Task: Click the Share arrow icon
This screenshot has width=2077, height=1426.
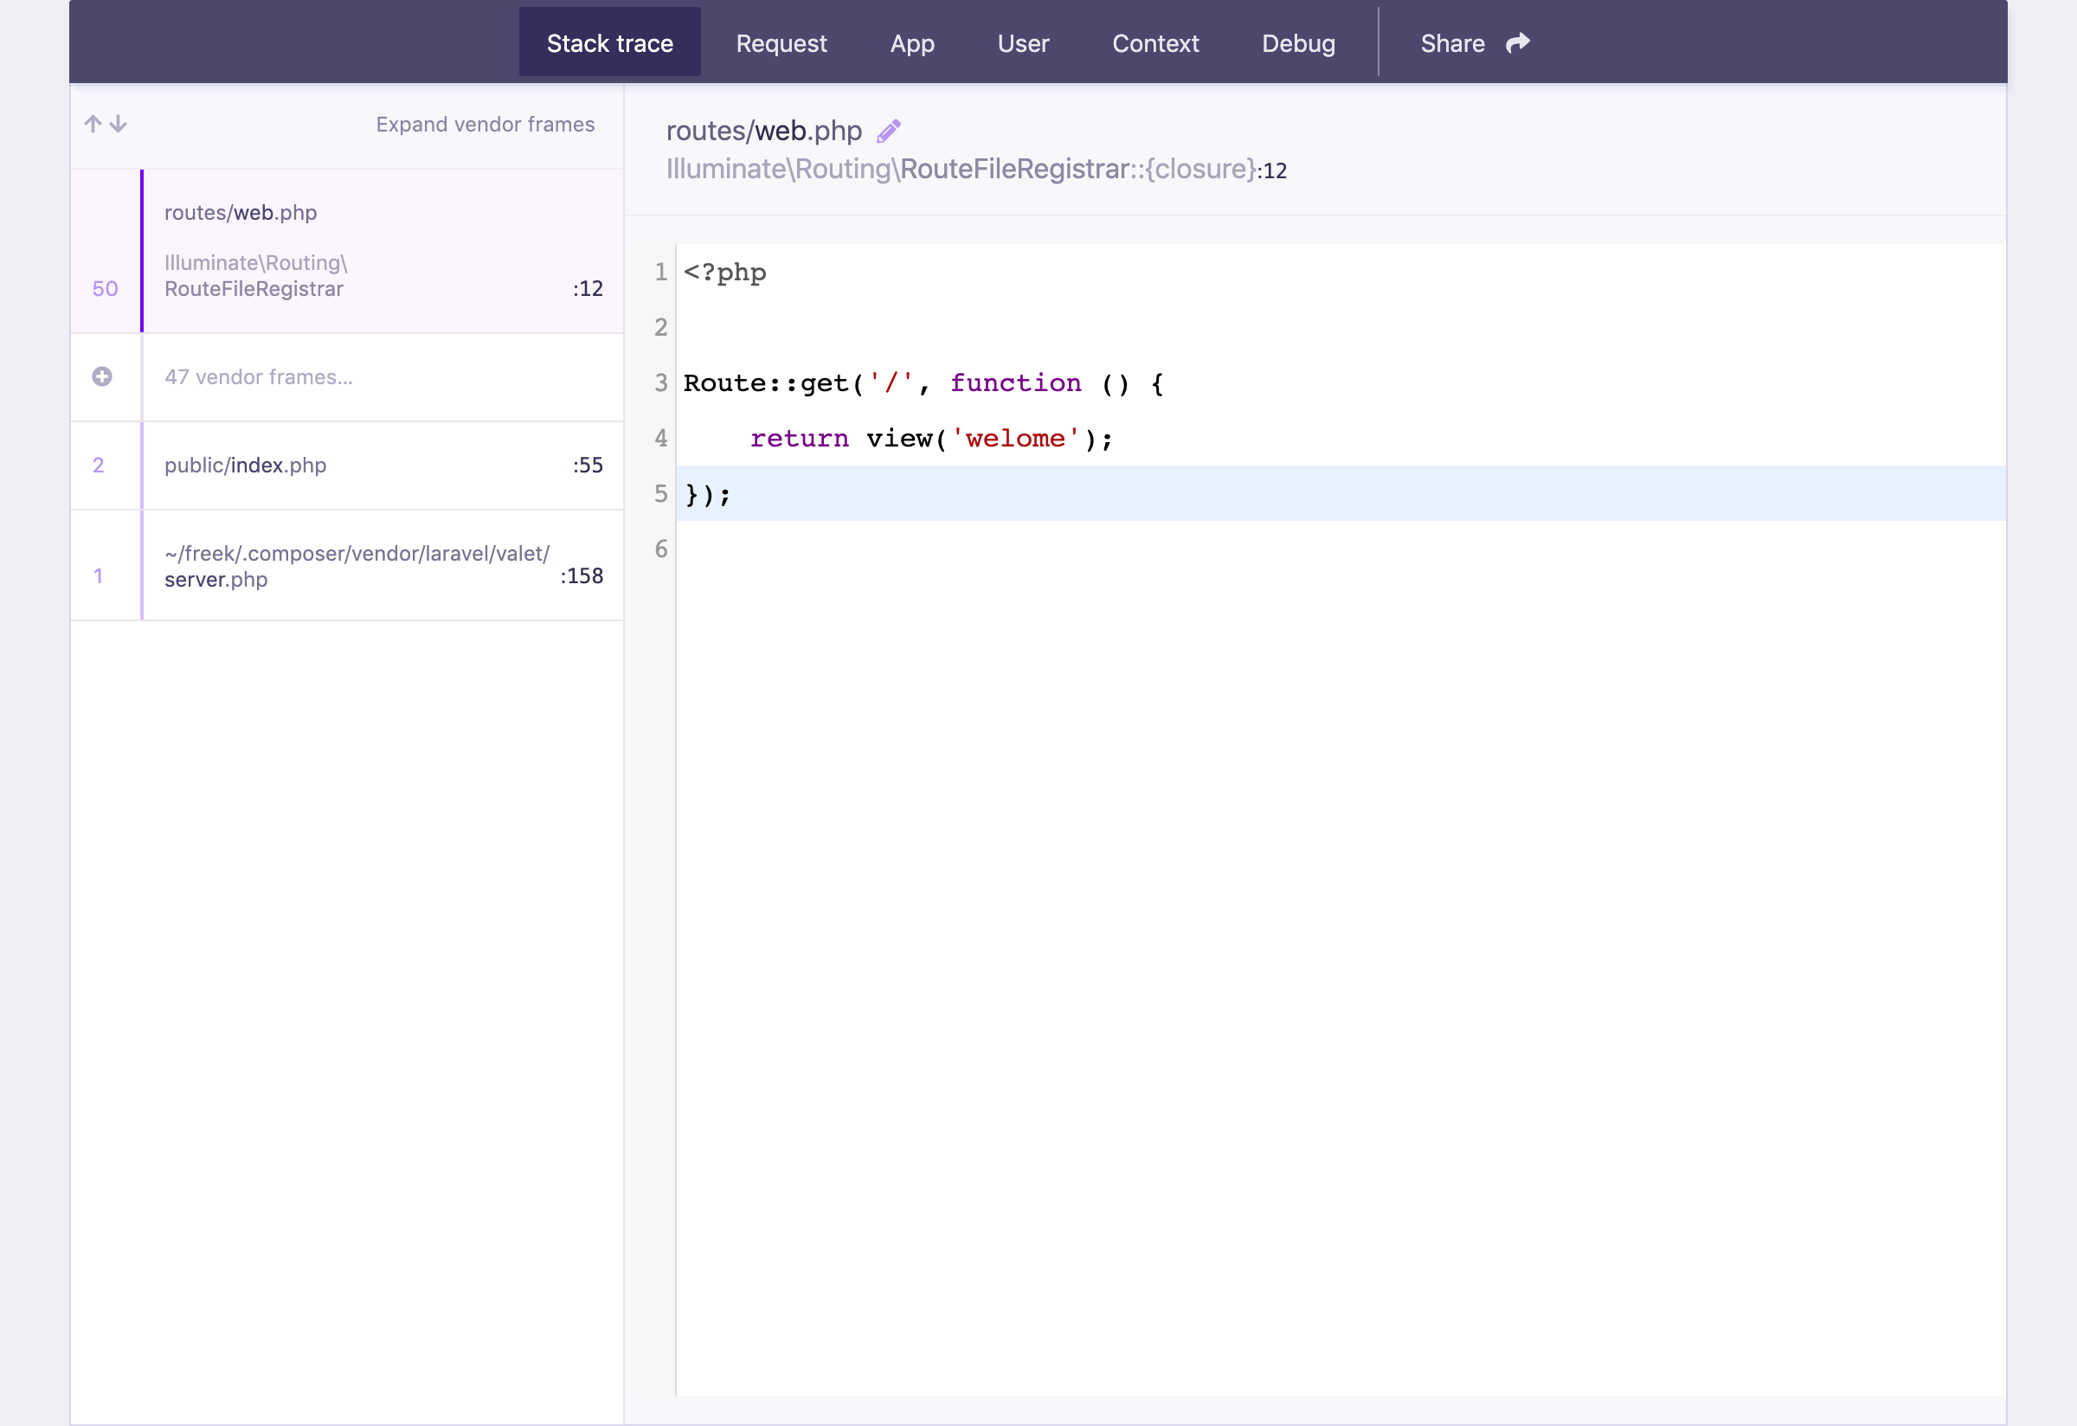Action: click(1518, 43)
